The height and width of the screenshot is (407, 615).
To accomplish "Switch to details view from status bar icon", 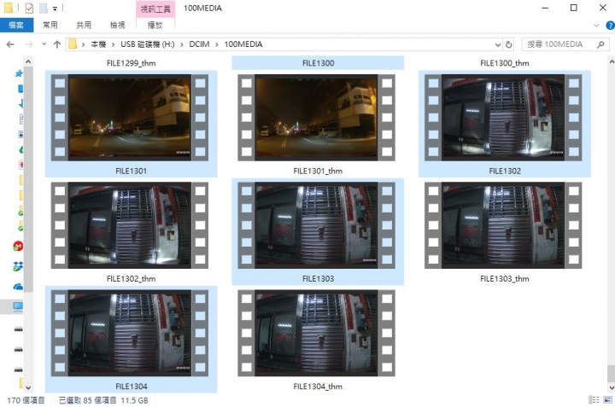I will point(594,400).
